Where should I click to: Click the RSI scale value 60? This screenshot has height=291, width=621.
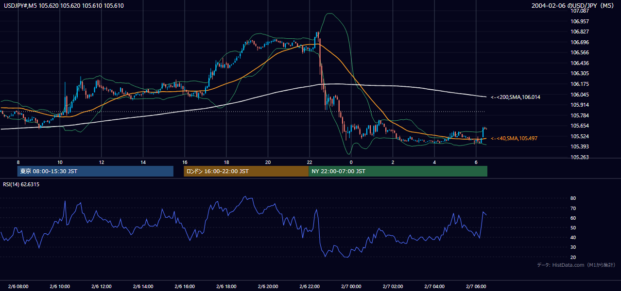573,218
